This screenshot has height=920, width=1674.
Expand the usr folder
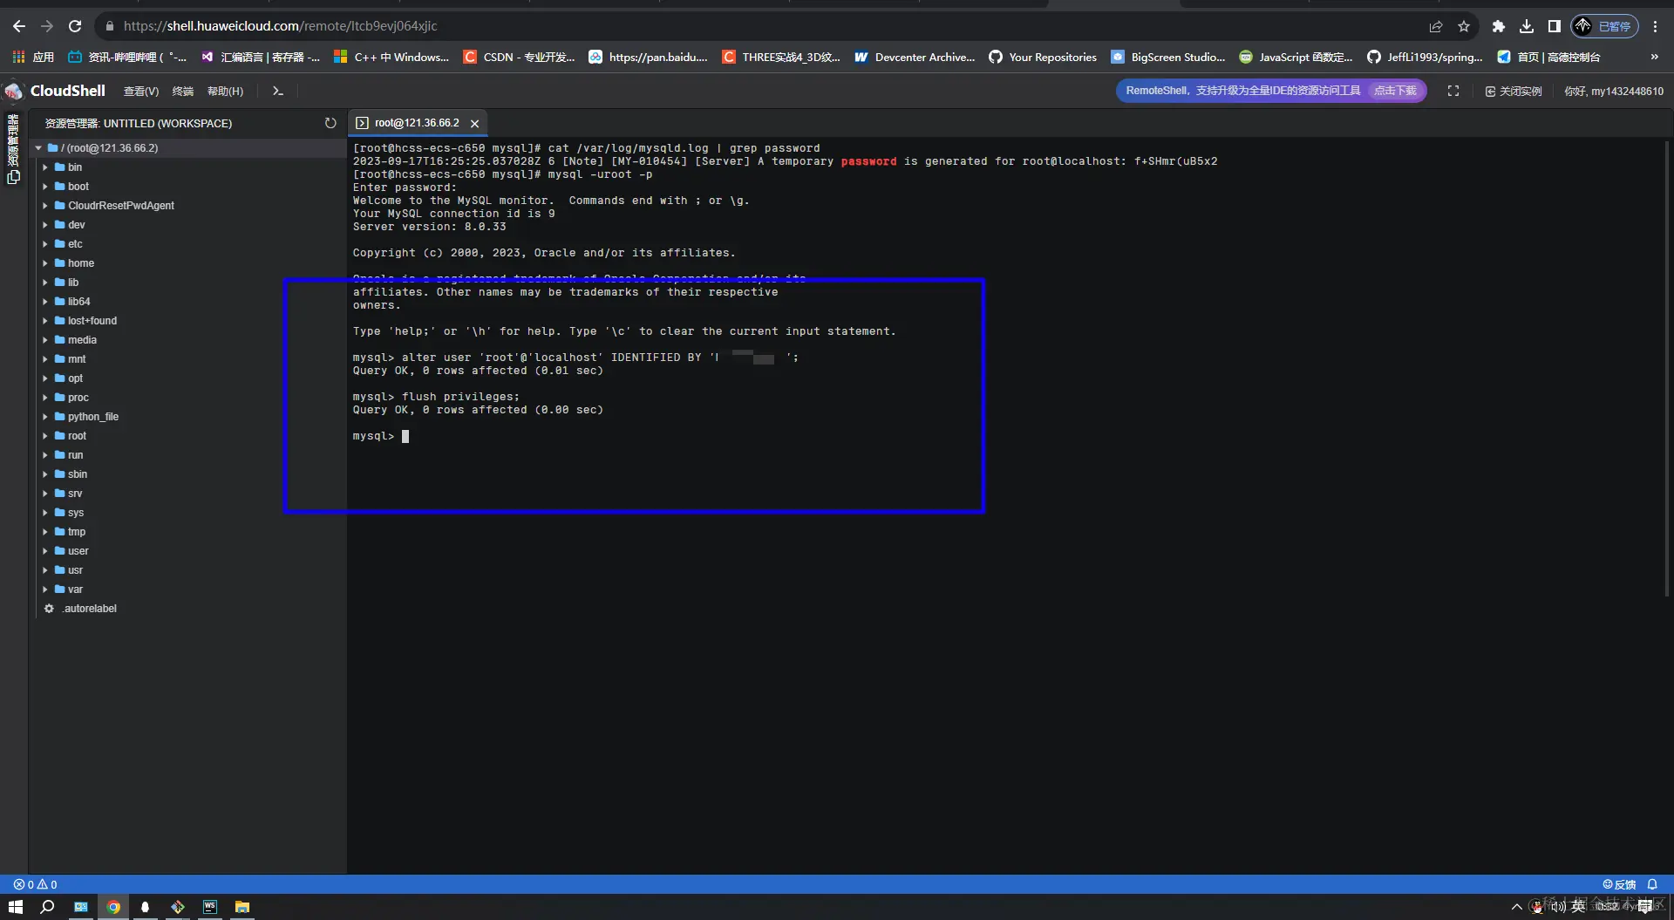click(x=45, y=570)
